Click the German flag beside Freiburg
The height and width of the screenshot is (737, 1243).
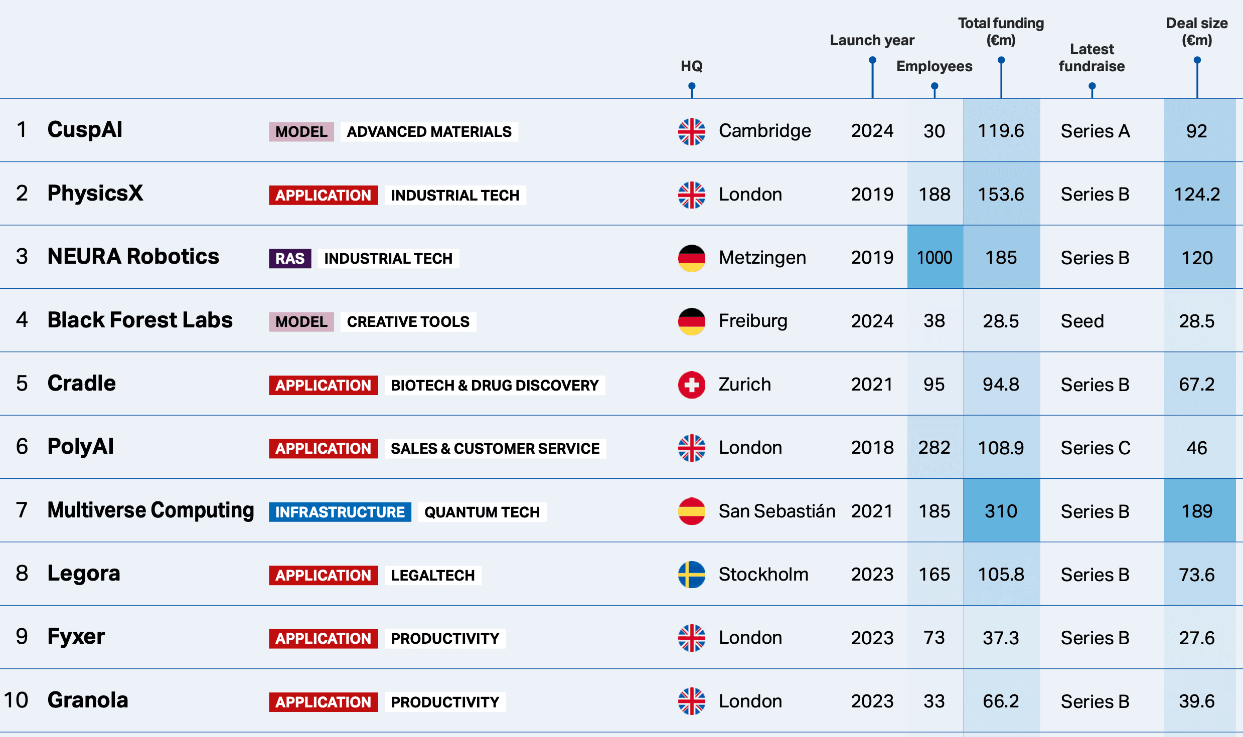[x=691, y=321]
